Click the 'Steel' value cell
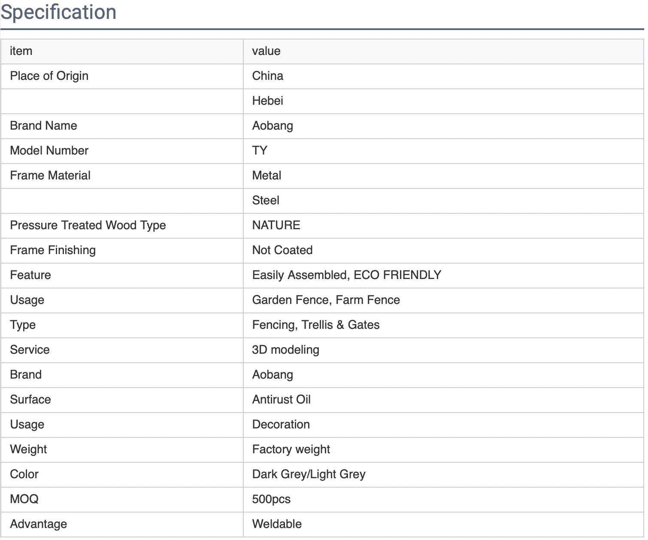Viewport: 648px width, 540px height. (443, 201)
